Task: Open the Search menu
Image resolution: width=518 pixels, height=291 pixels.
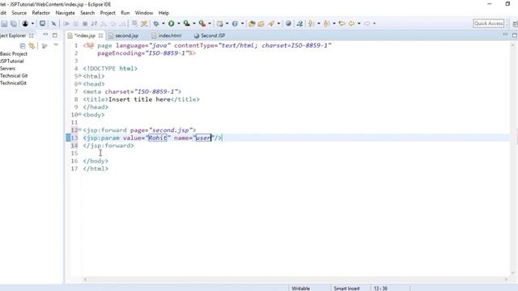Action: (x=87, y=13)
